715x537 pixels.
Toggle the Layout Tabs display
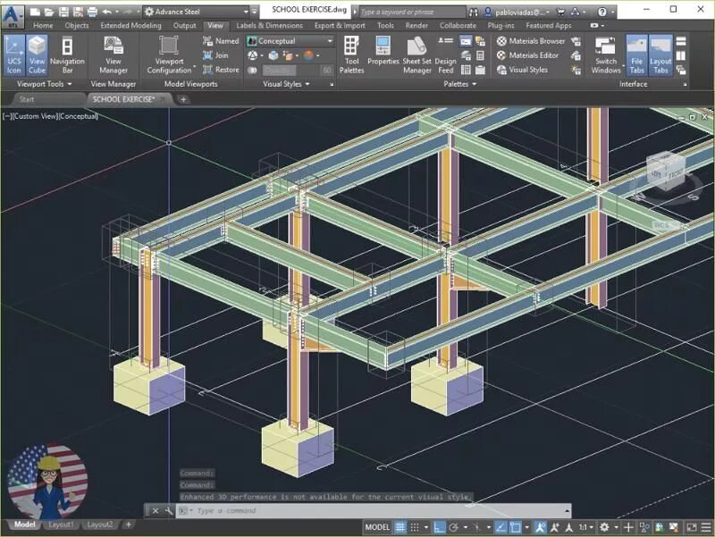(x=660, y=55)
